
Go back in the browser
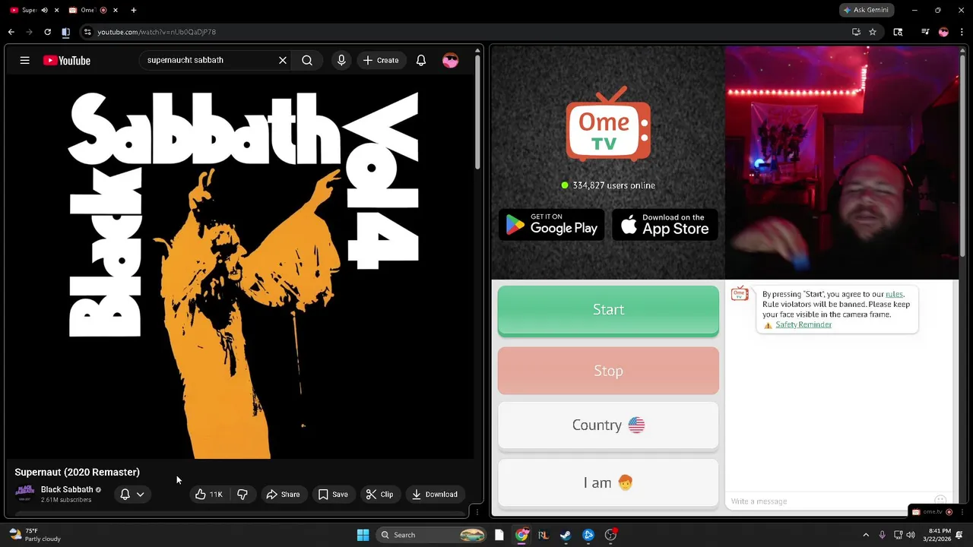pos(11,32)
